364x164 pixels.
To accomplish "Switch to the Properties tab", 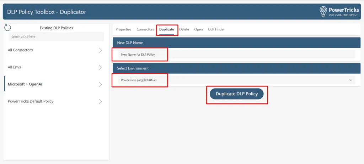I will coord(123,29).
